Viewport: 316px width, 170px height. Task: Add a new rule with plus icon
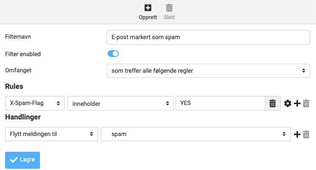pyautogui.click(x=297, y=104)
